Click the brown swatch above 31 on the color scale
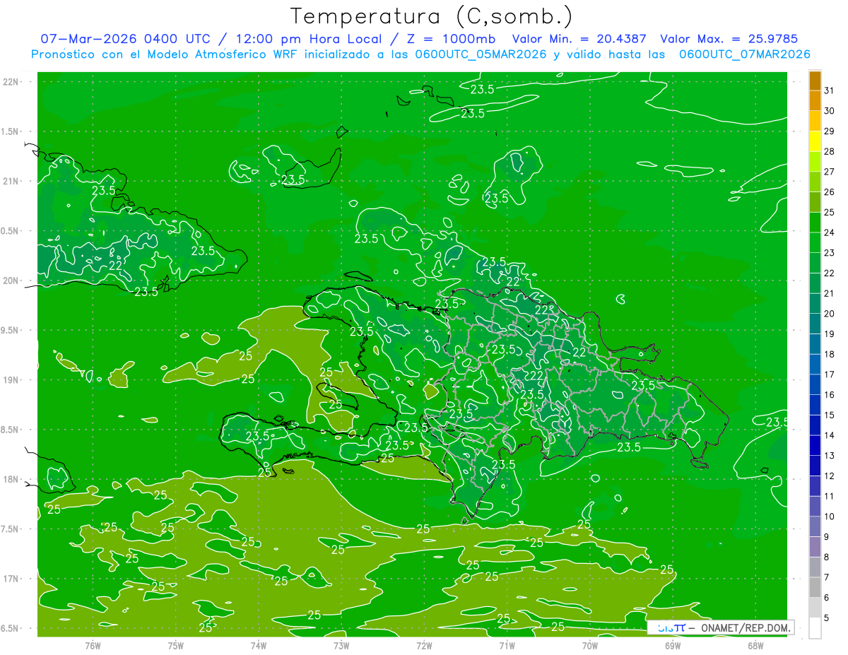 [x=815, y=80]
